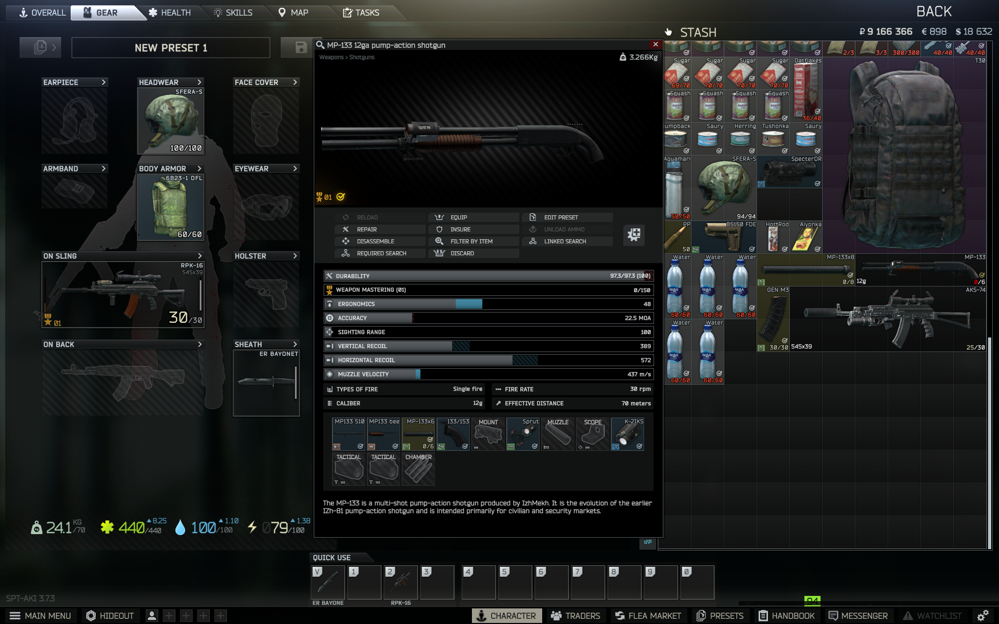Screen dimensions: 999x624
Task: Click the copy preset icon left of name
Action: click(x=40, y=47)
